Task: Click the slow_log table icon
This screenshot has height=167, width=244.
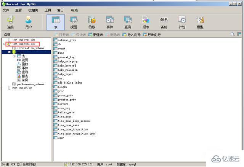Action: [55, 108]
